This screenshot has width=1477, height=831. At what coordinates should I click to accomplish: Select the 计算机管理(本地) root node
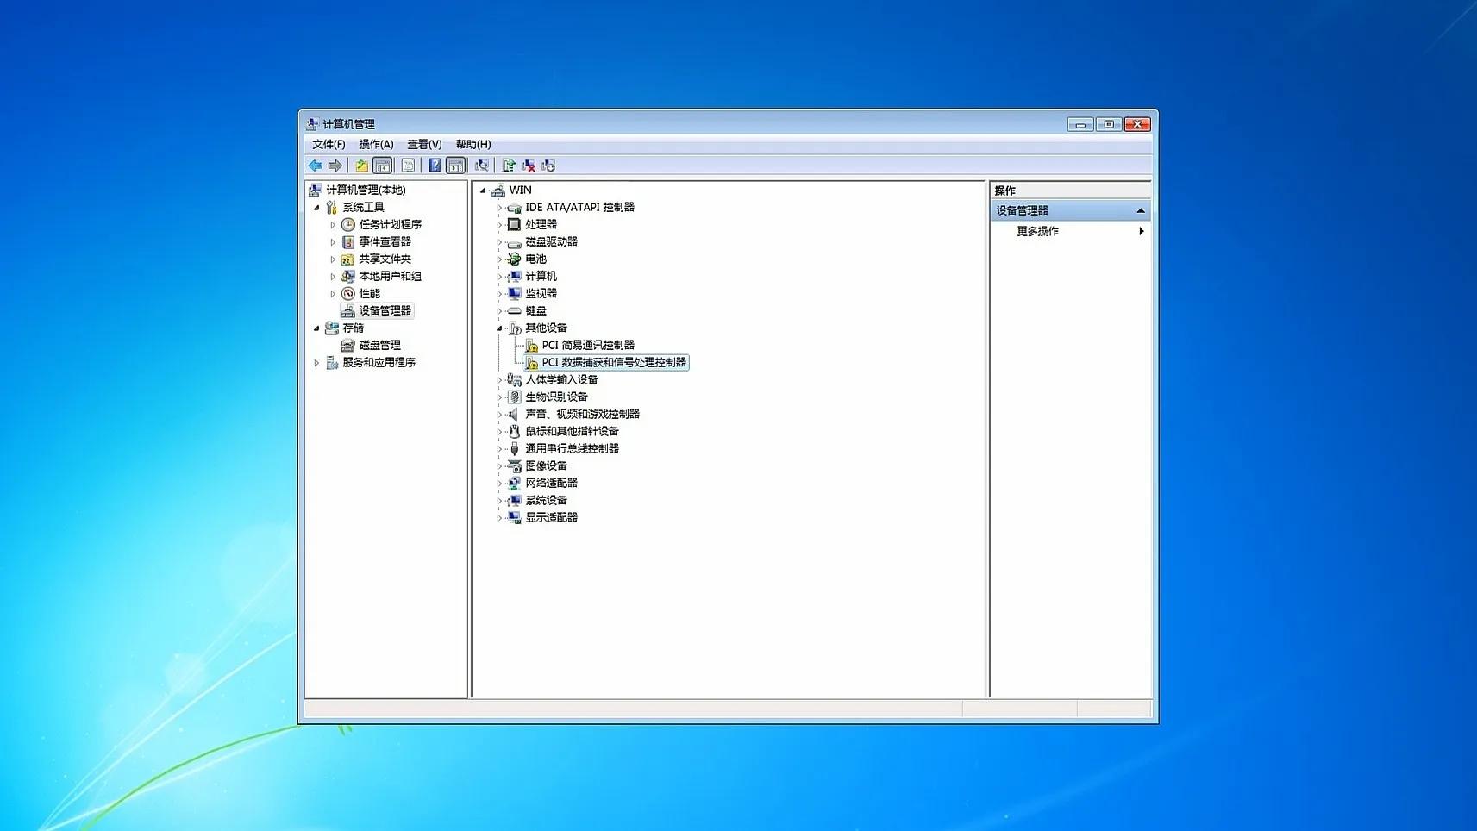pyautogui.click(x=366, y=190)
